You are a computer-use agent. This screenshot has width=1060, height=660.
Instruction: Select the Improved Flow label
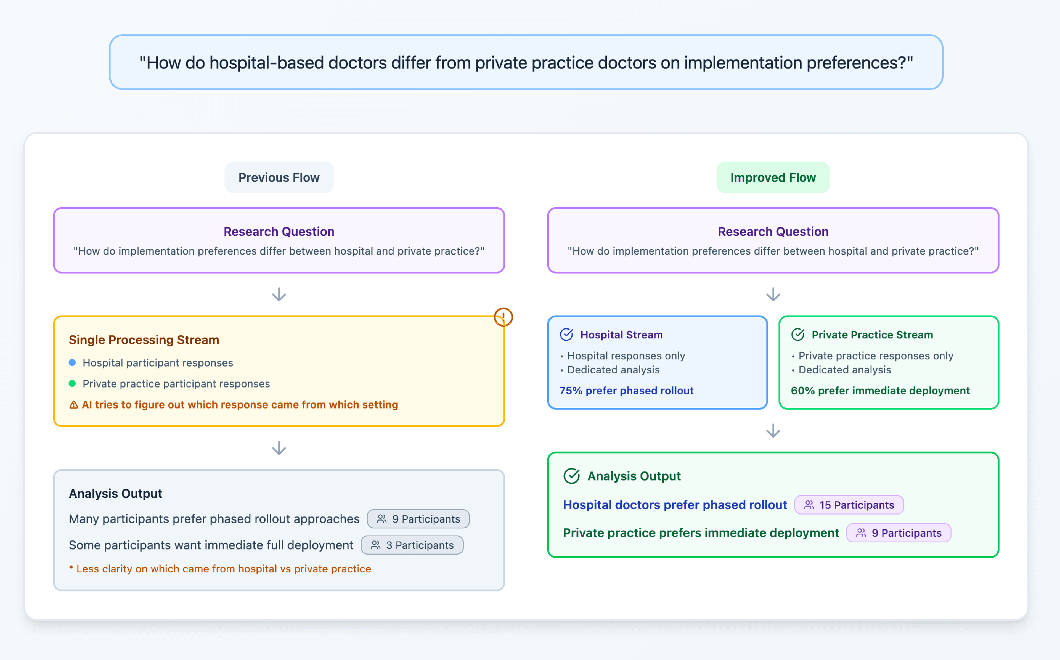coord(773,178)
